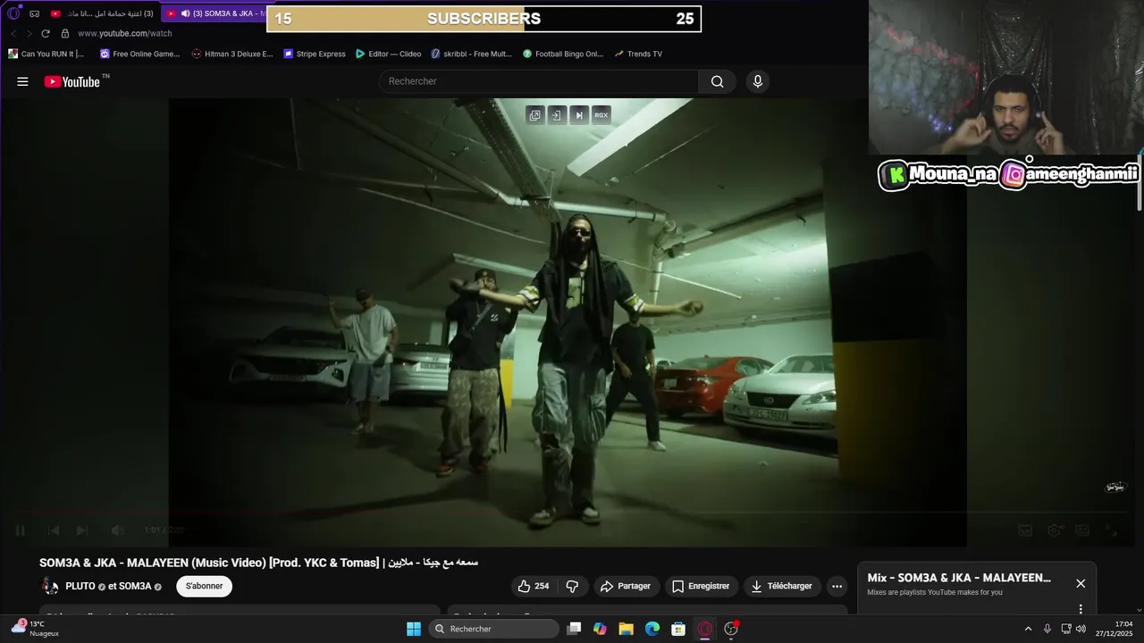Go forward with the browser forward arrow

pos(29,33)
